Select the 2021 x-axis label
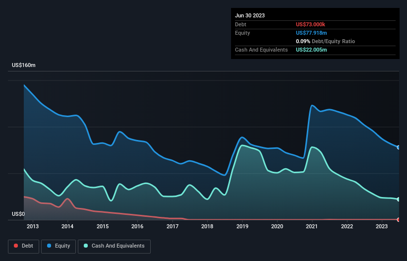The height and width of the screenshot is (261, 407). (x=312, y=227)
